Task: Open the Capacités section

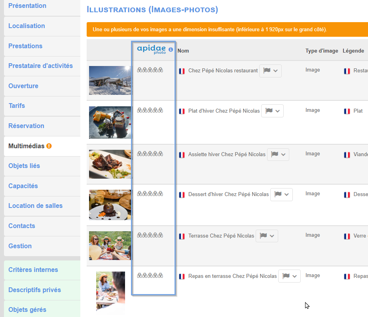Action: click(42, 186)
